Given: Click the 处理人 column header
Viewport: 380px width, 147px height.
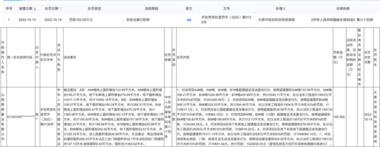Looking at the screenshot, I should (x=281, y=9).
